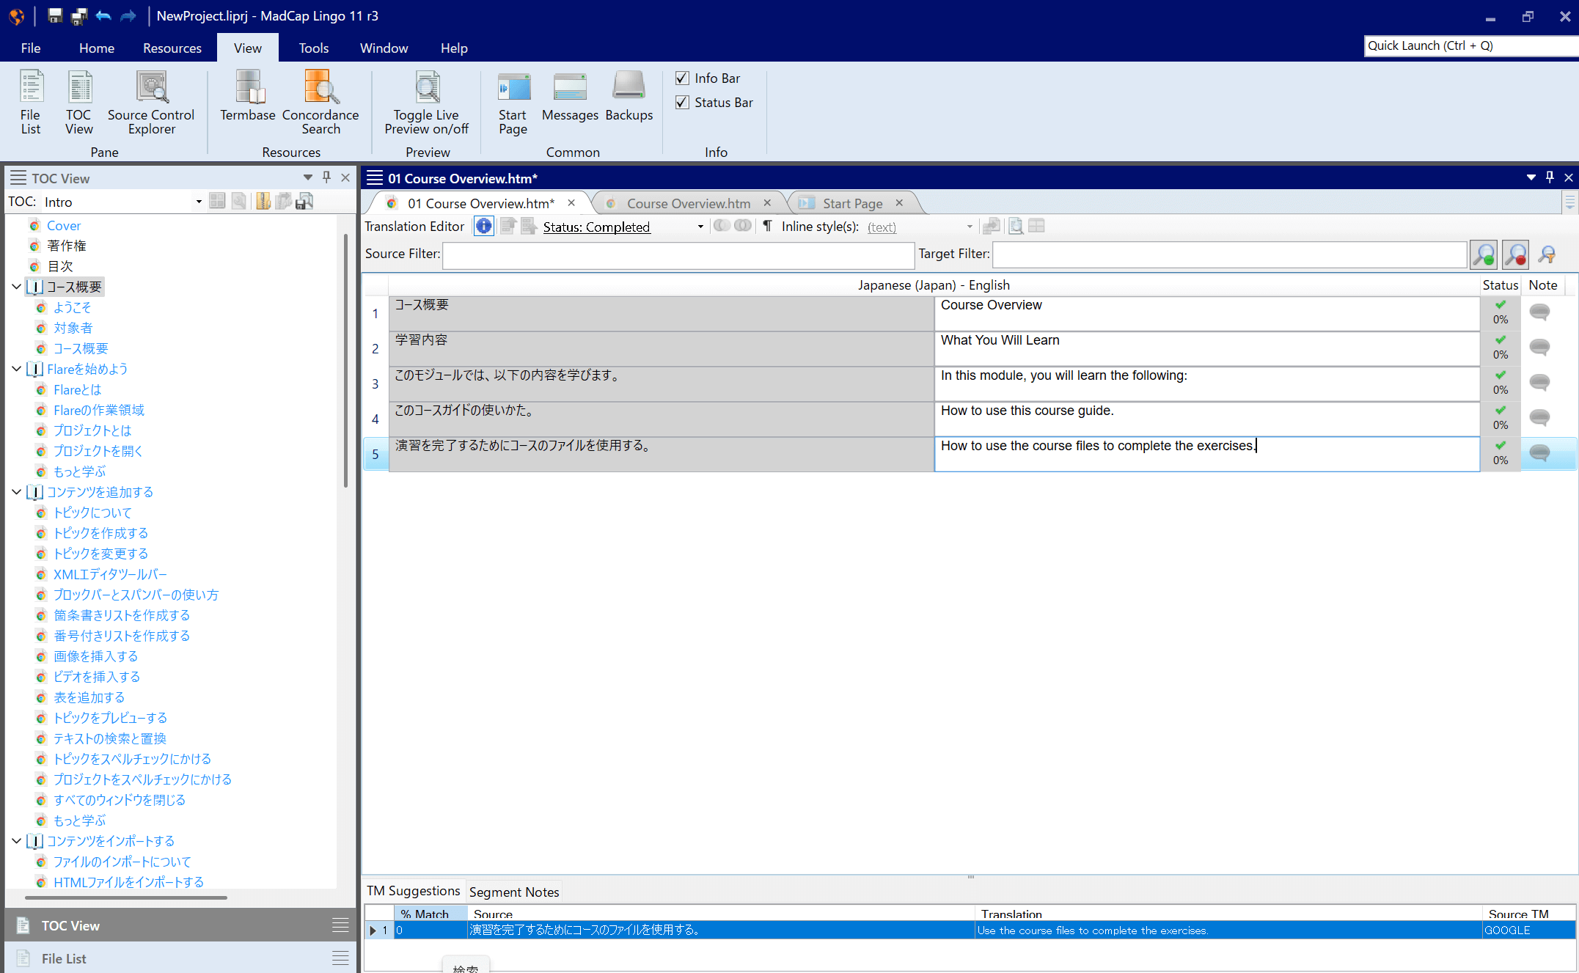Click the Save icon in the title bar
This screenshot has width=1579, height=973.
(x=55, y=15)
